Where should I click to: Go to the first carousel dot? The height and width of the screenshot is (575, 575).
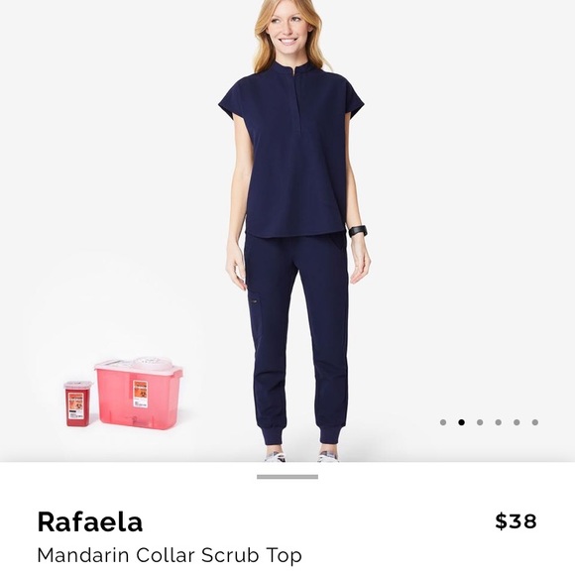[x=443, y=422]
